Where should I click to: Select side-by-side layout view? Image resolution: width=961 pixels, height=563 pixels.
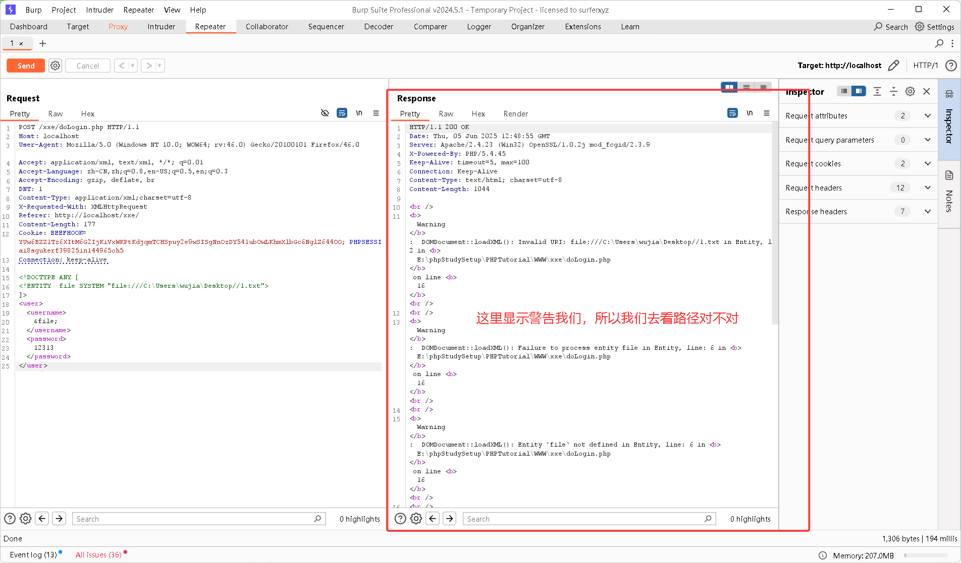click(729, 87)
